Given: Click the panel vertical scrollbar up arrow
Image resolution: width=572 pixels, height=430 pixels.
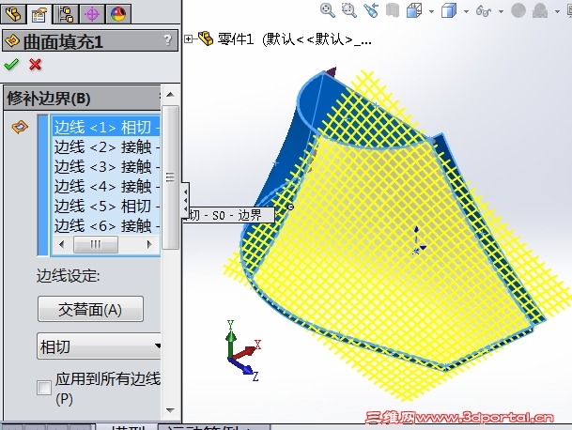Looking at the screenshot, I should [170, 95].
